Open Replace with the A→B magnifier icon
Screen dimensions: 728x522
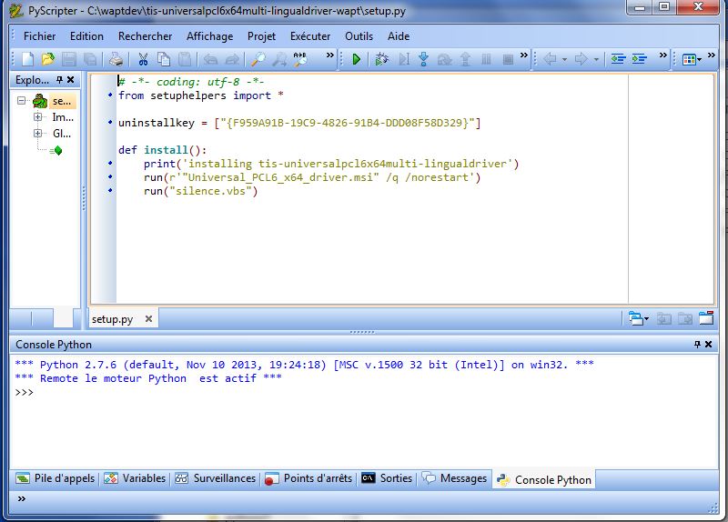(x=300, y=59)
